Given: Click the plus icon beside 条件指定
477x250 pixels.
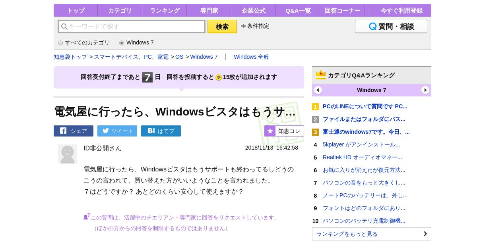Looking at the screenshot, I should [x=243, y=26].
